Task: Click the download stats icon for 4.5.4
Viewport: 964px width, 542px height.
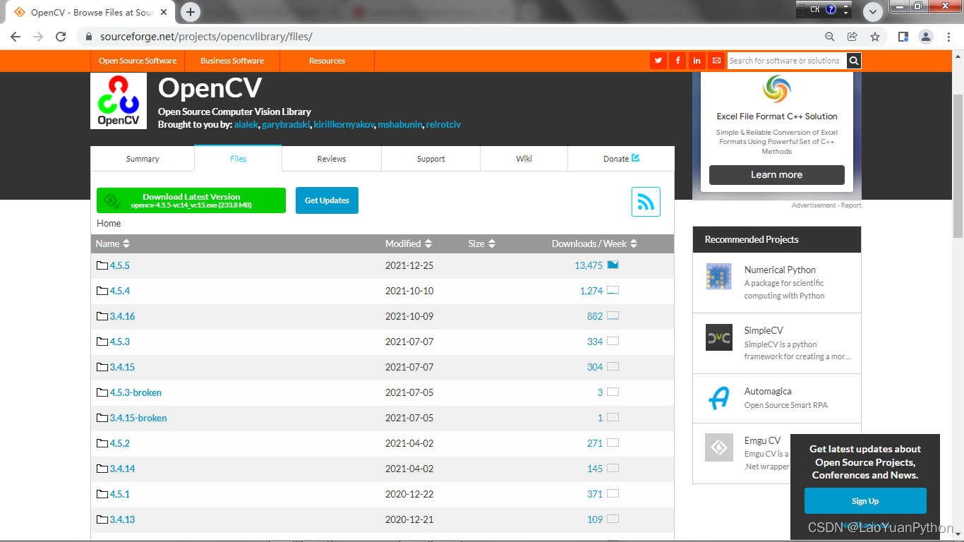Action: (x=613, y=290)
